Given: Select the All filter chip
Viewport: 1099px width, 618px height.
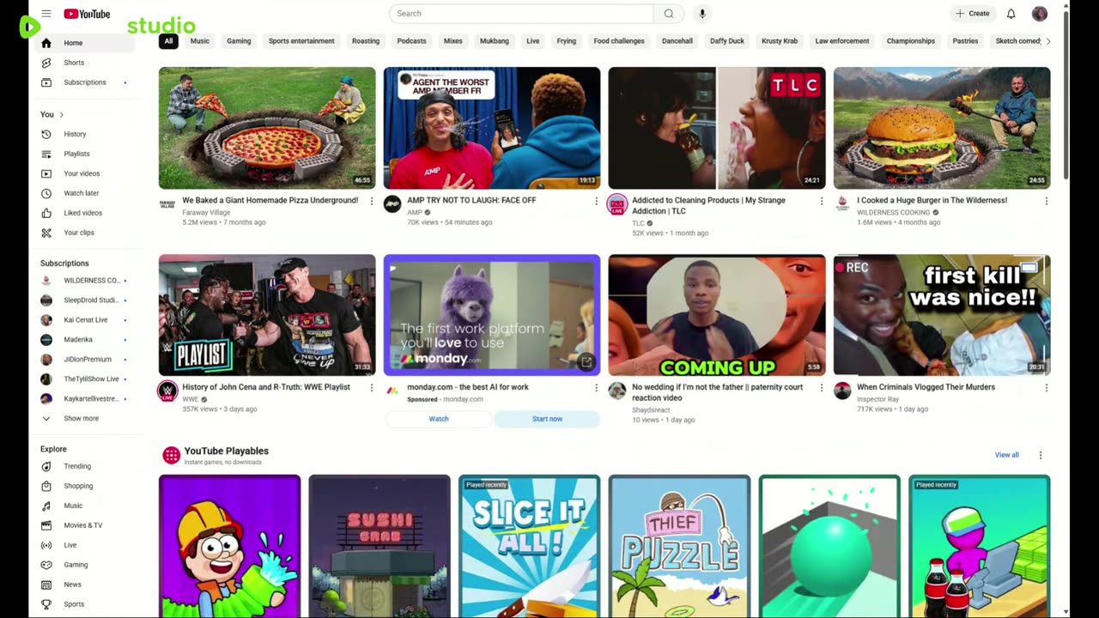Looking at the screenshot, I should (x=168, y=41).
